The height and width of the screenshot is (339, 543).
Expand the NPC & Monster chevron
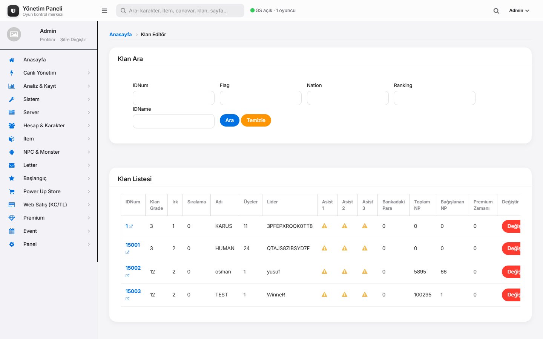(x=89, y=152)
